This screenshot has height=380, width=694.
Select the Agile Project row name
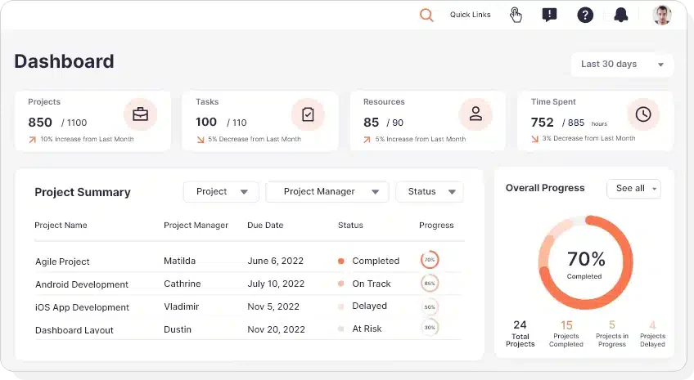pyautogui.click(x=62, y=262)
